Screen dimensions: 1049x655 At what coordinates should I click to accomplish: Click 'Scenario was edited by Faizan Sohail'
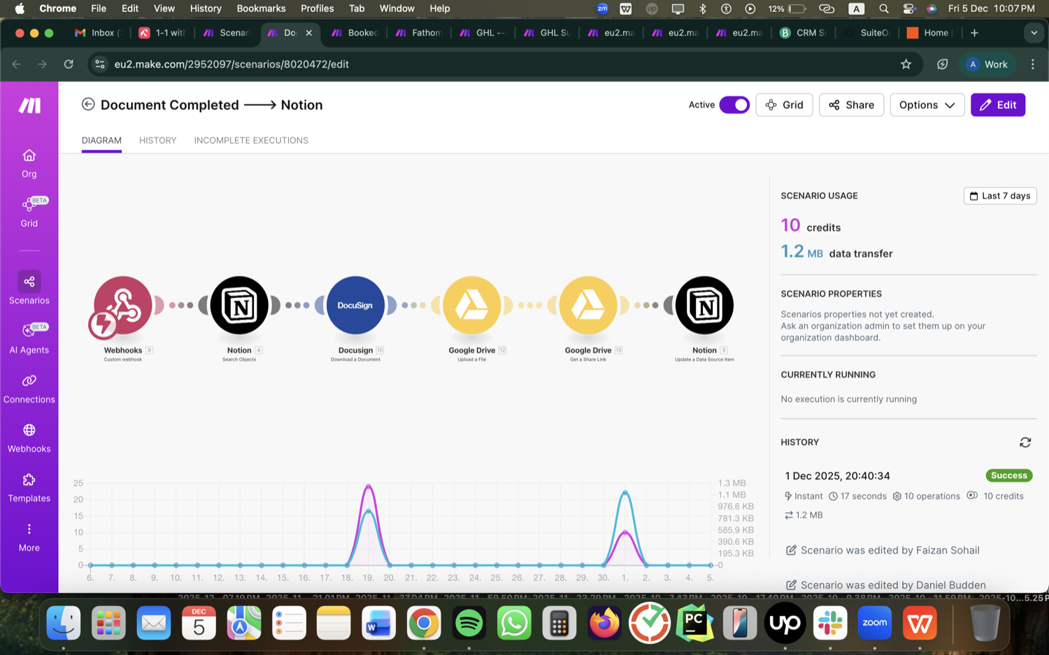[890, 550]
